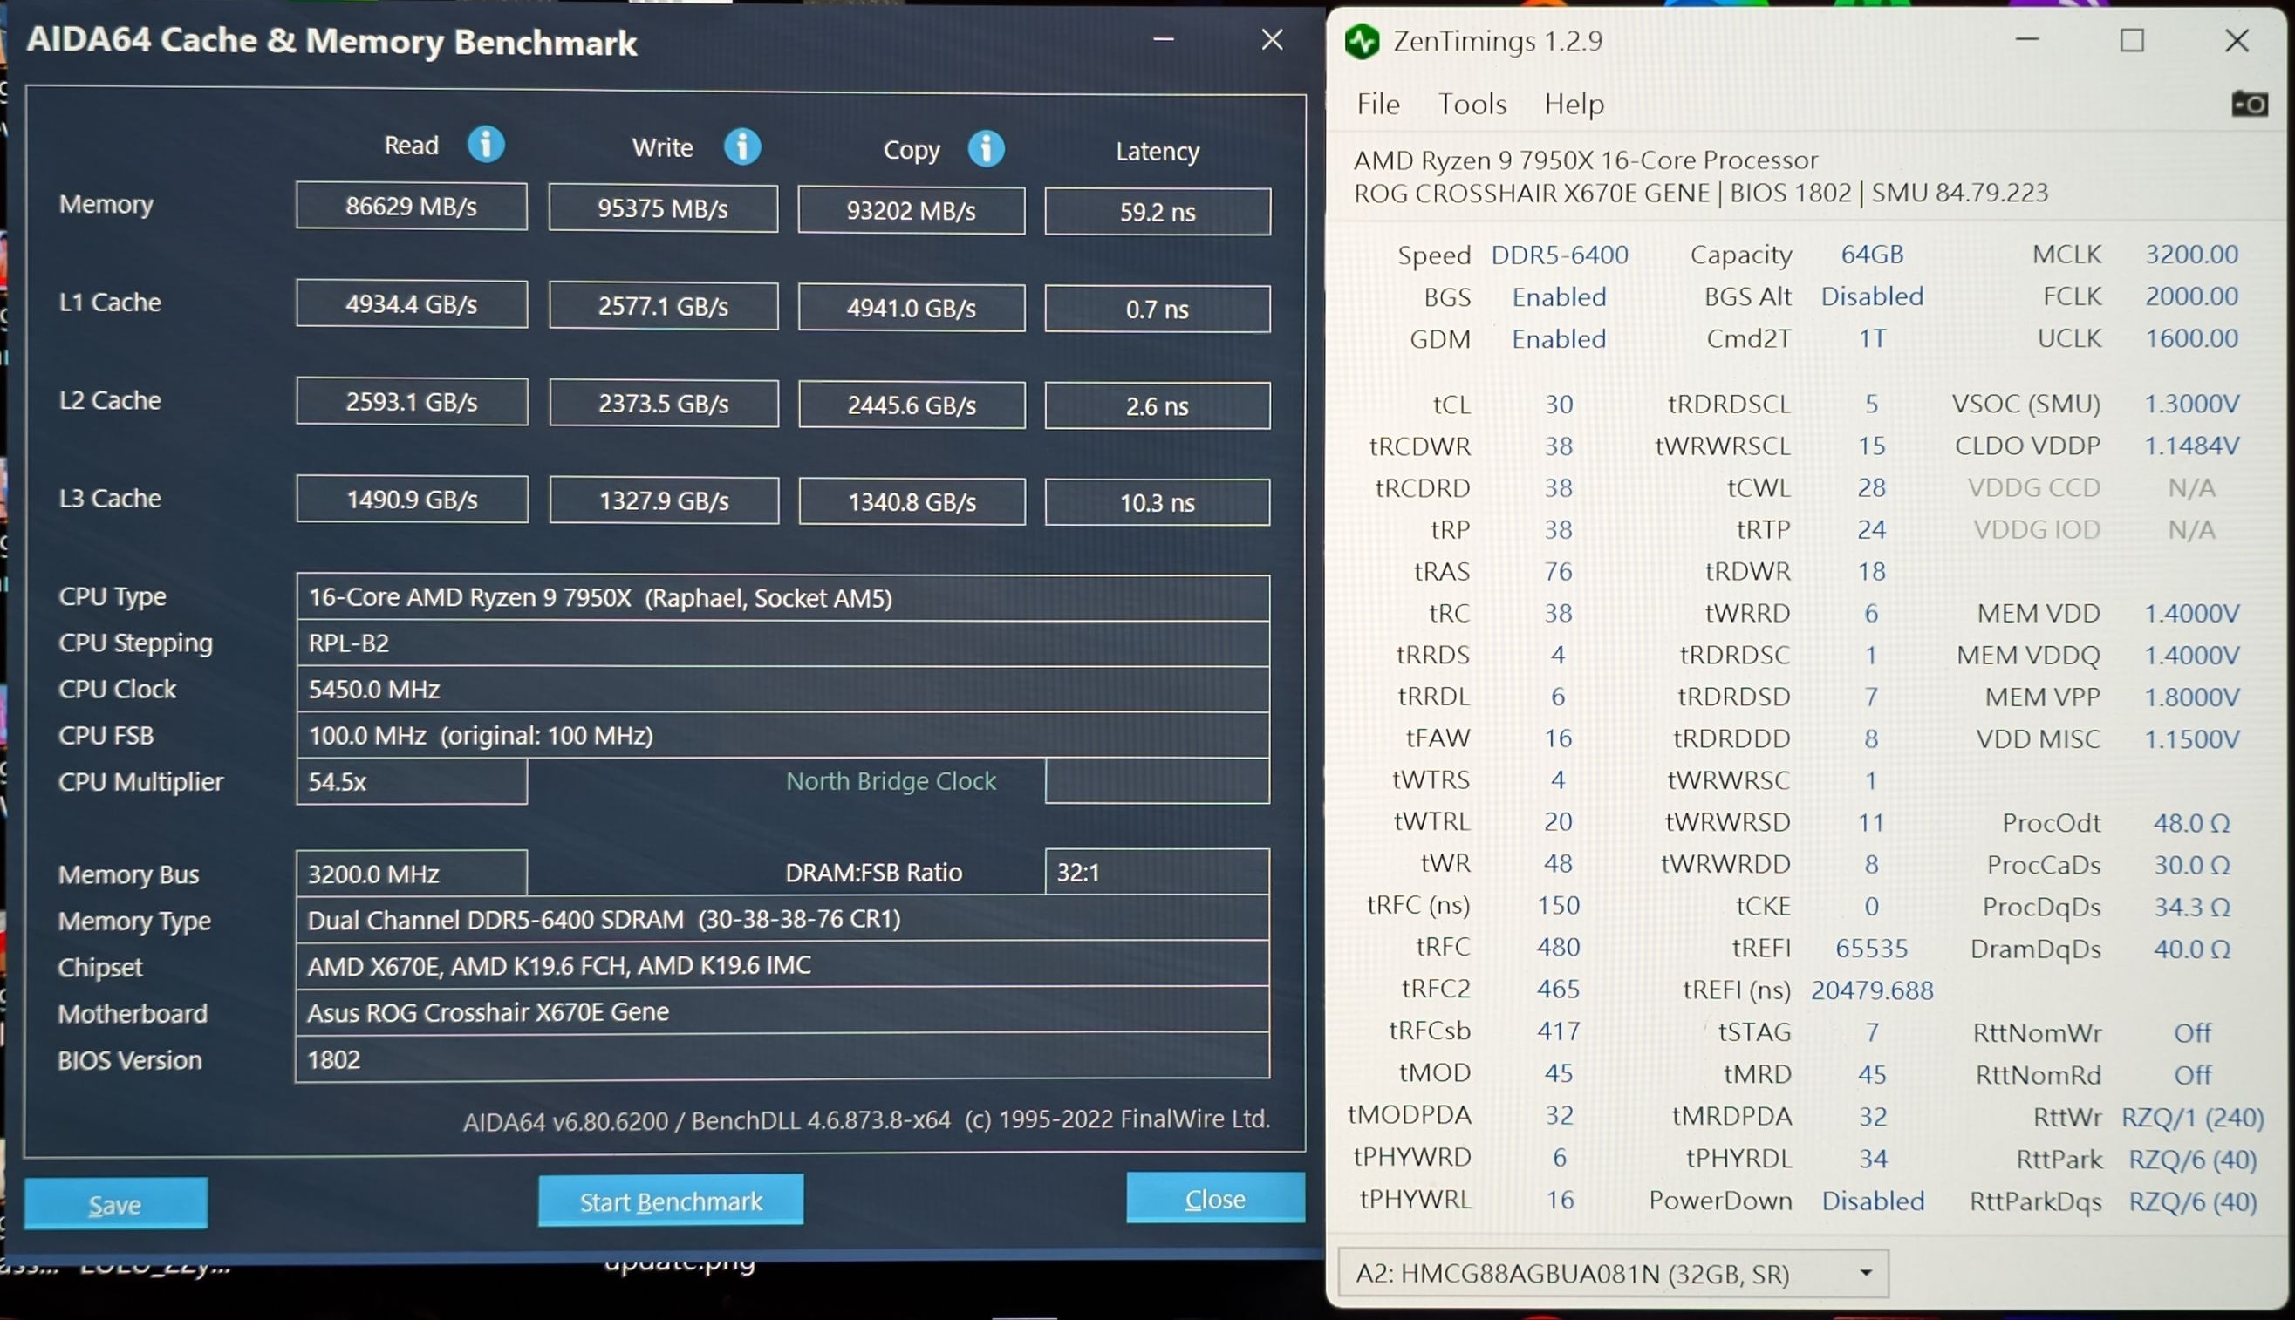
Task: Click the Save button
Action: pos(116,1204)
